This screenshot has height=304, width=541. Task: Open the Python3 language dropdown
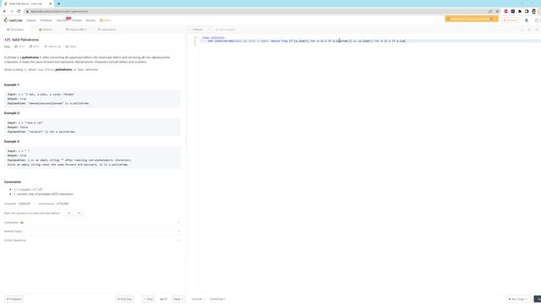click(200, 30)
